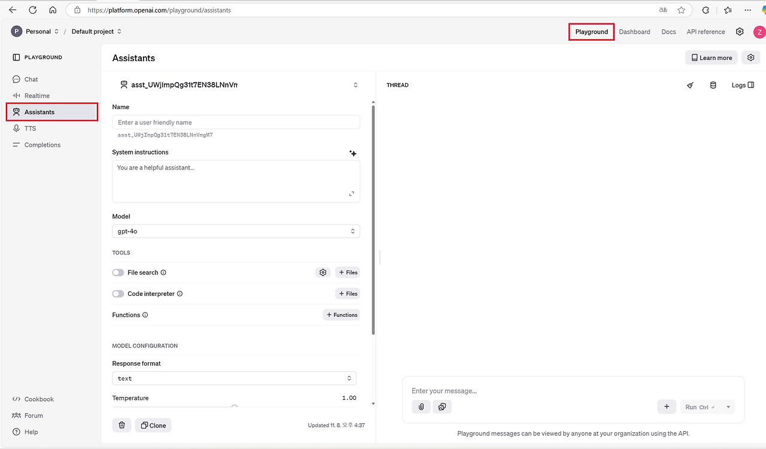Image resolution: width=766 pixels, height=449 pixels.
Task: Generate system instructions with the sparkle icon
Action: (x=353, y=153)
